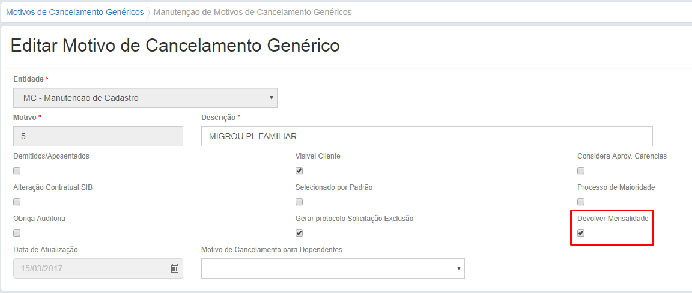Tick the Alteração Contratual SIB checkbox
Viewport: 692px width, 293px height.
point(17,202)
